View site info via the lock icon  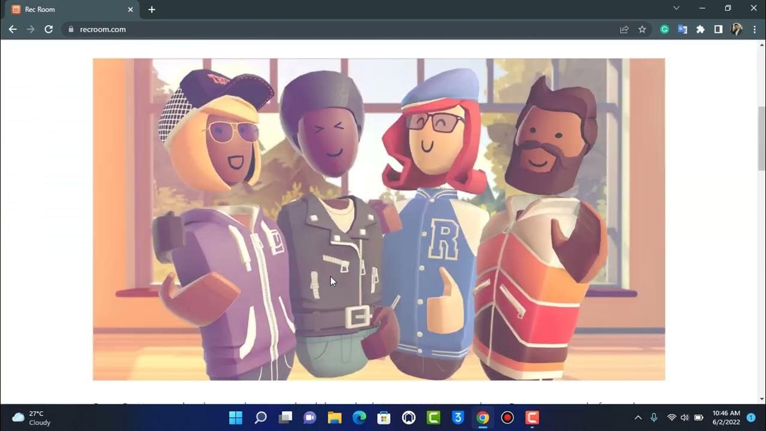coord(71,29)
